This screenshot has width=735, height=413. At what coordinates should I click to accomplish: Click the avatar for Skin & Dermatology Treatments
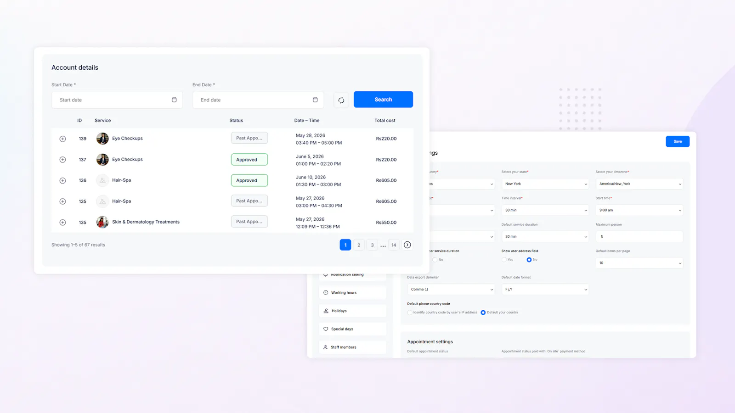(102, 222)
